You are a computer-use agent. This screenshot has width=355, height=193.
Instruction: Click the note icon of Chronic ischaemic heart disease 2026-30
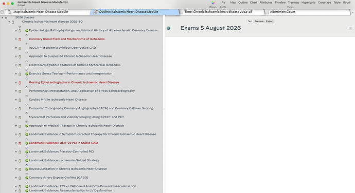pos(13,22)
